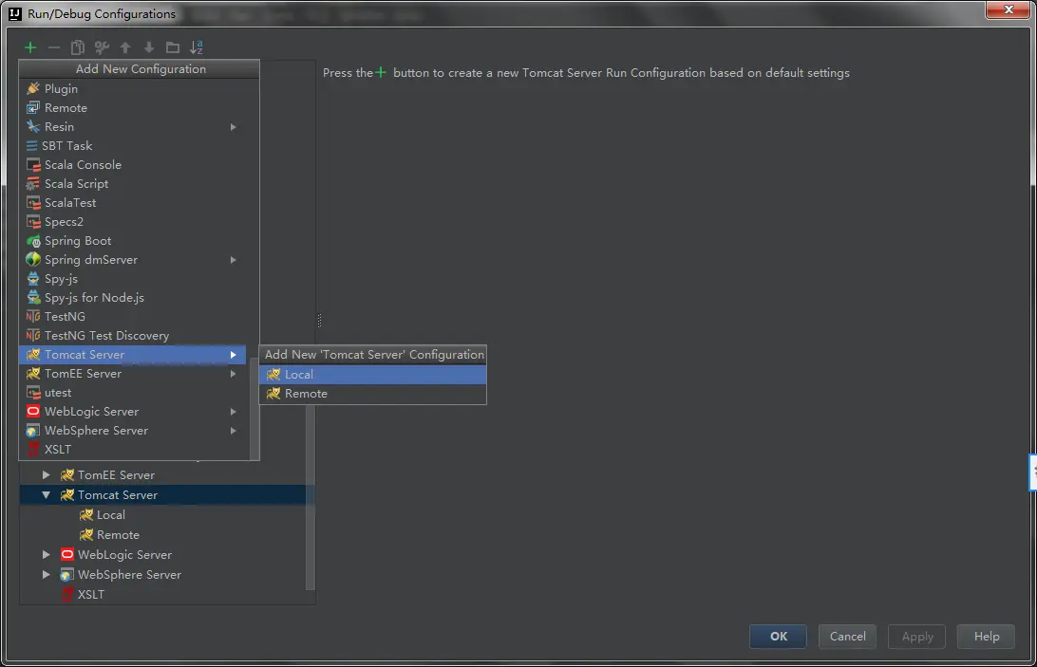Open the Resin submenu arrow
1037x667 pixels.
point(233,127)
